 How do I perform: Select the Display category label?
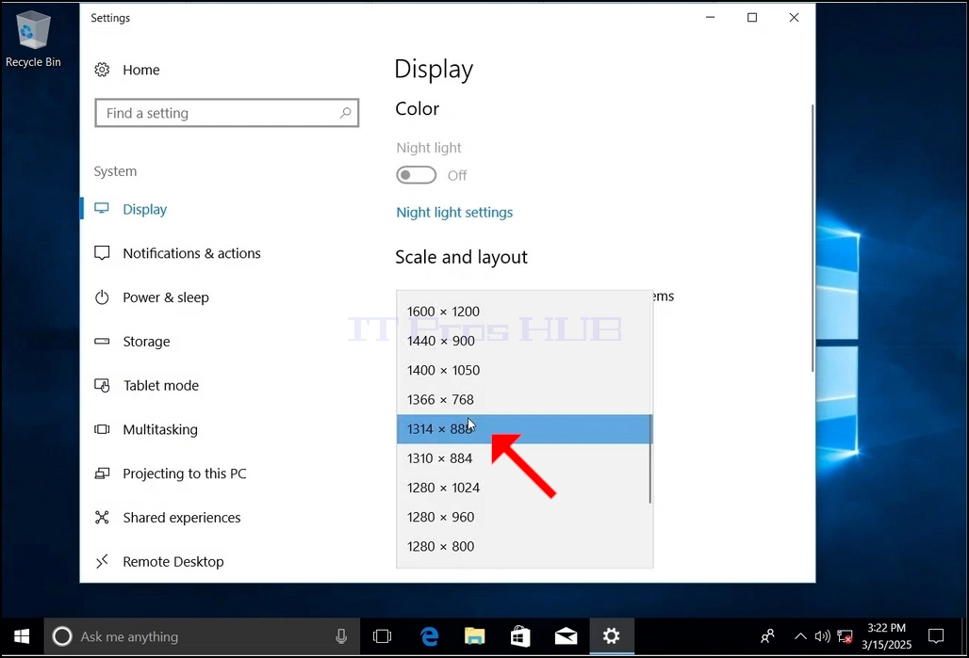click(x=144, y=209)
